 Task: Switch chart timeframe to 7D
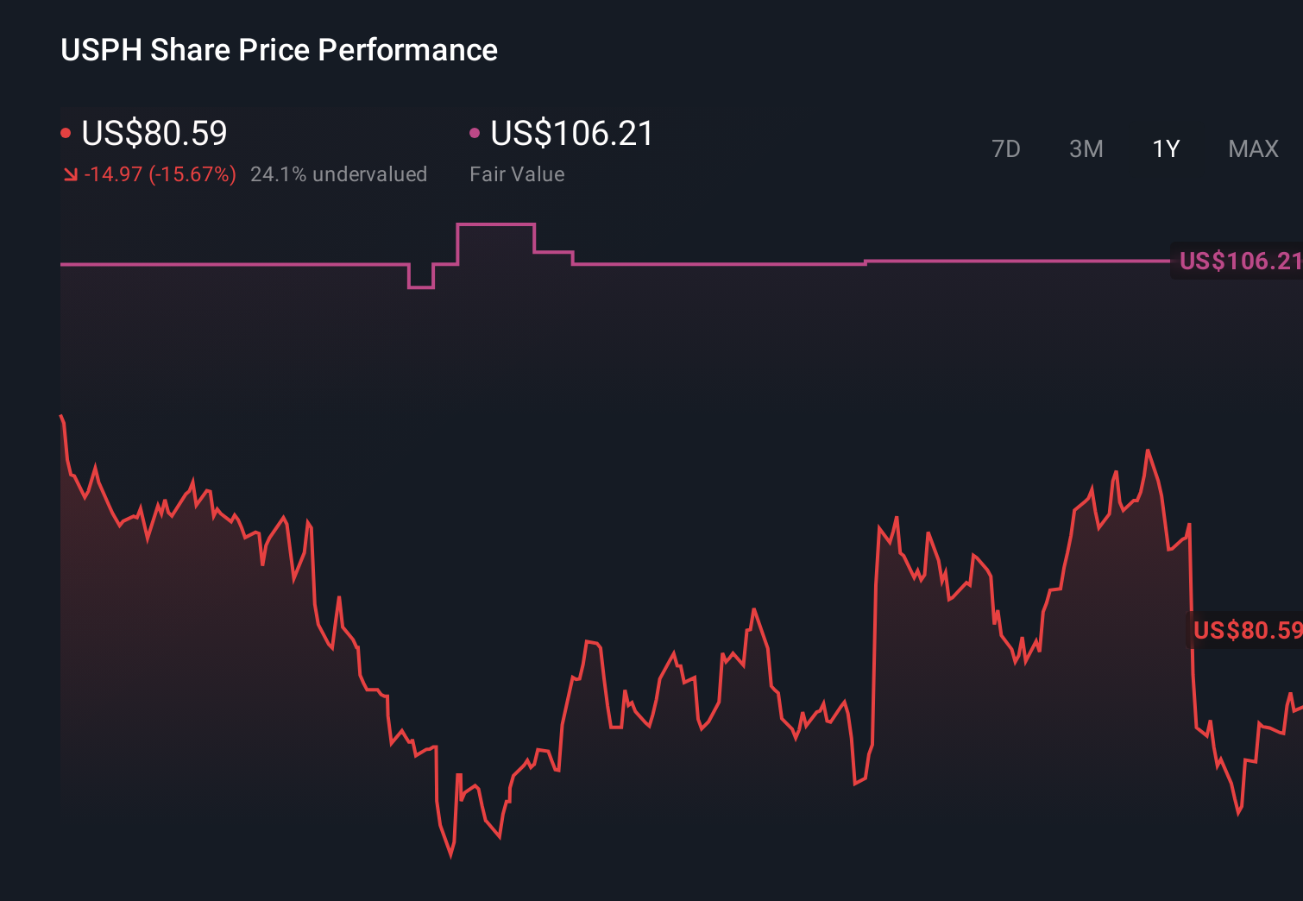click(x=1006, y=148)
